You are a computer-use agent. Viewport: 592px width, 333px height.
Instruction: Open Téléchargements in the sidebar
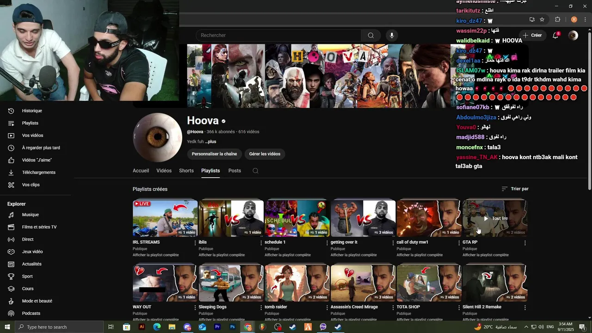[x=39, y=173]
